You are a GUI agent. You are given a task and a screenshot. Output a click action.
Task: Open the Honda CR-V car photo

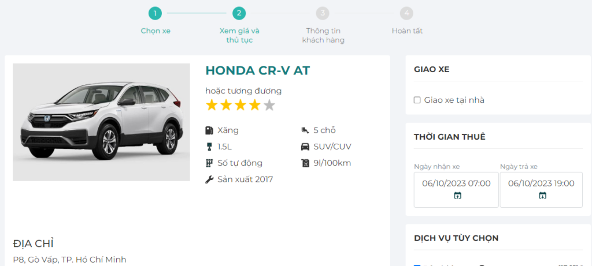[x=101, y=122]
